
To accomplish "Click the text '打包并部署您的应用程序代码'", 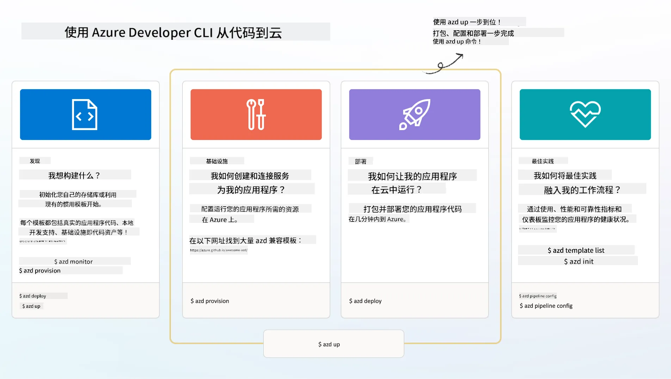I will 412,209.
